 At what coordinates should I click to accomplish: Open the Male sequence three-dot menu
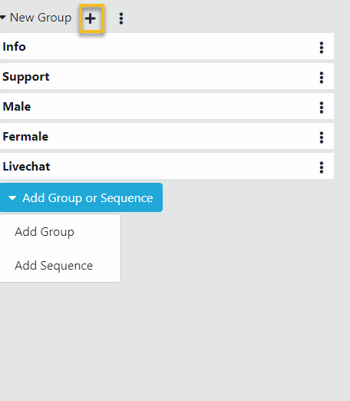[322, 108]
